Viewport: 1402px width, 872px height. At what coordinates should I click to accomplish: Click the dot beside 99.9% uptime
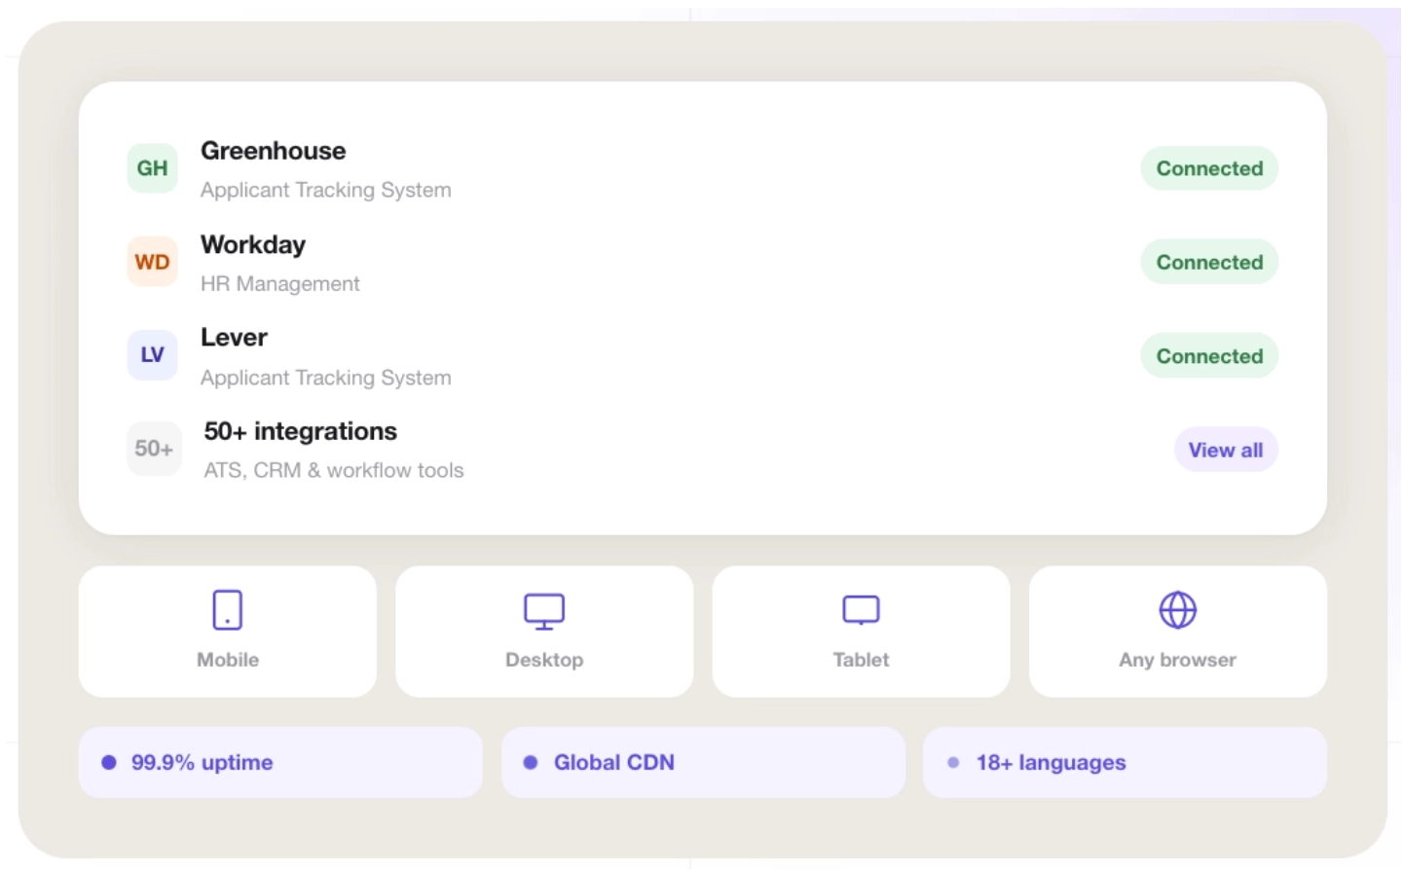coord(109,763)
